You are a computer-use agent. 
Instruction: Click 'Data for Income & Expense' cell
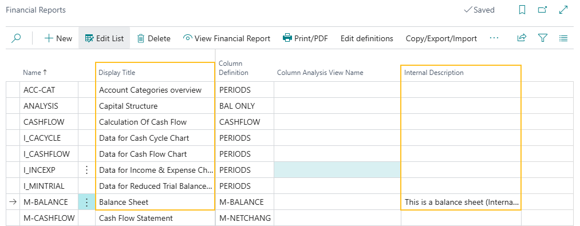point(155,170)
